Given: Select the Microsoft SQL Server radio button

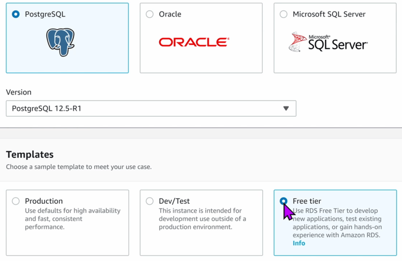Looking at the screenshot, I should point(283,14).
